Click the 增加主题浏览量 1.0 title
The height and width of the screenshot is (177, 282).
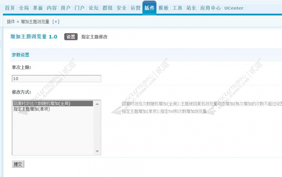pyautogui.click(x=34, y=37)
